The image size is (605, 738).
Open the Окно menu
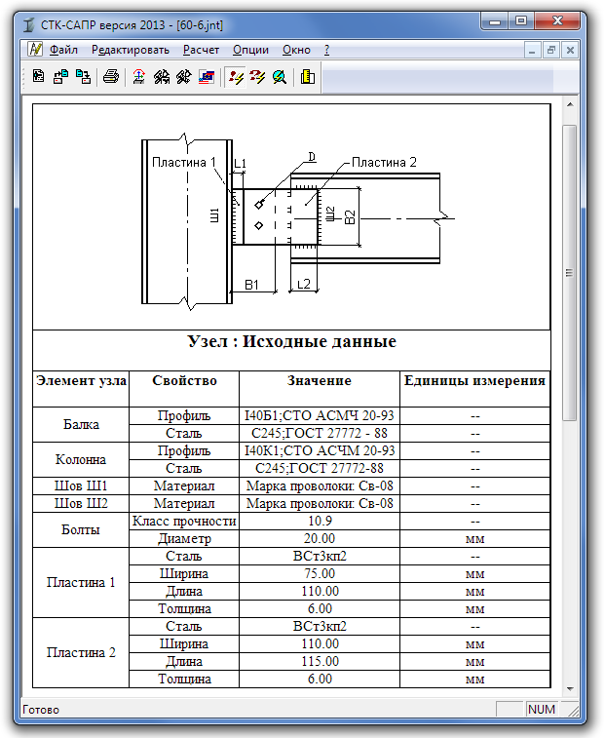coord(296,50)
